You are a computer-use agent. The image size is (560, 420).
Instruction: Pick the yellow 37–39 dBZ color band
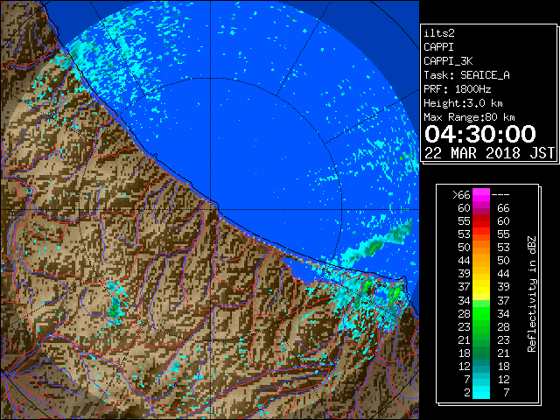pyautogui.click(x=481, y=287)
